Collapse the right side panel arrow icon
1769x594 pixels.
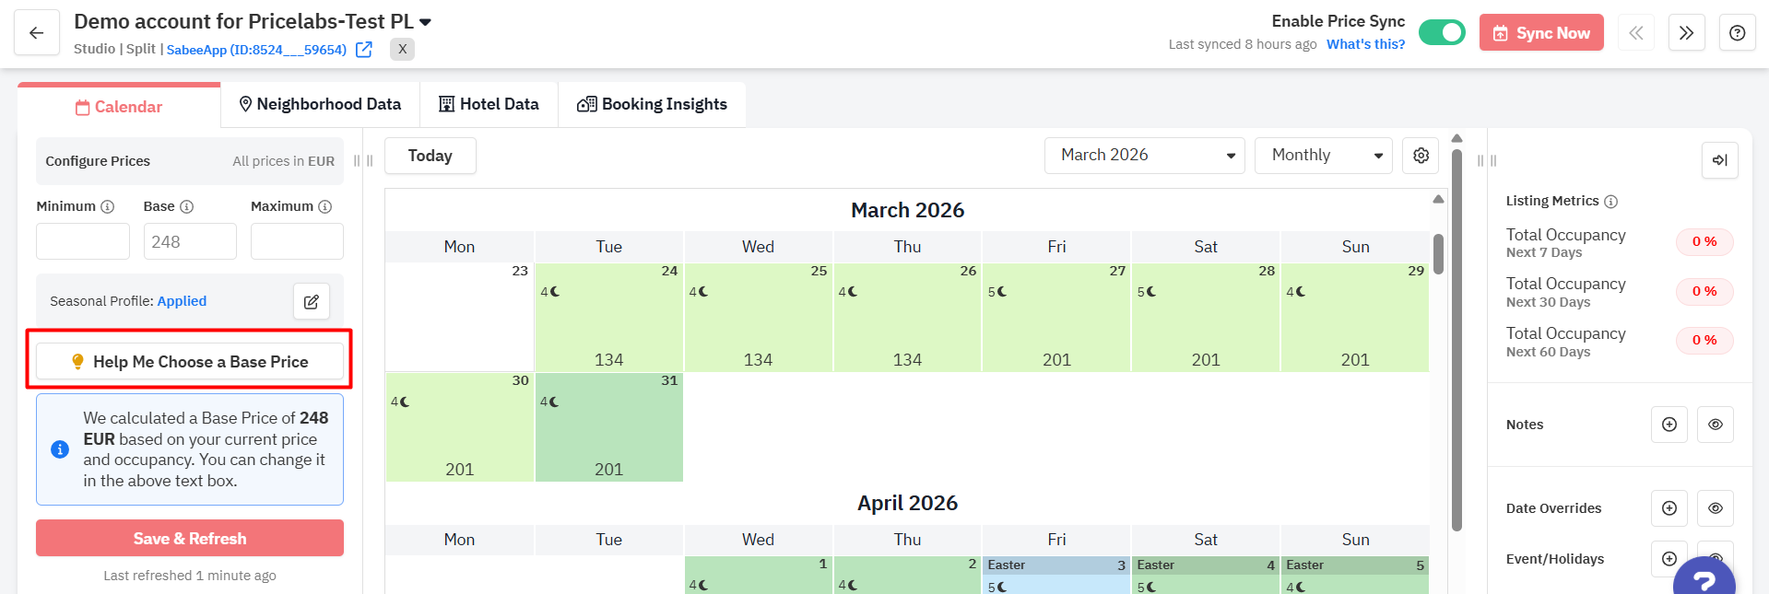1719,160
